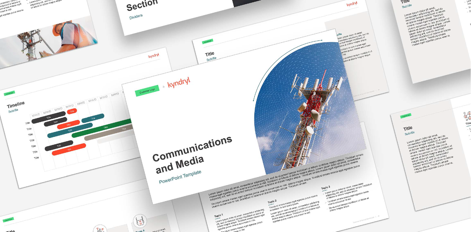
Task: Click the large Kyndryl logo on the cover slide
Action: [x=179, y=83]
